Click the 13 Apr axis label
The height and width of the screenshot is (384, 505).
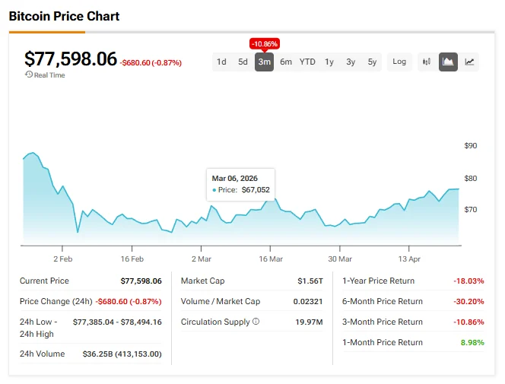click(409, 259)
